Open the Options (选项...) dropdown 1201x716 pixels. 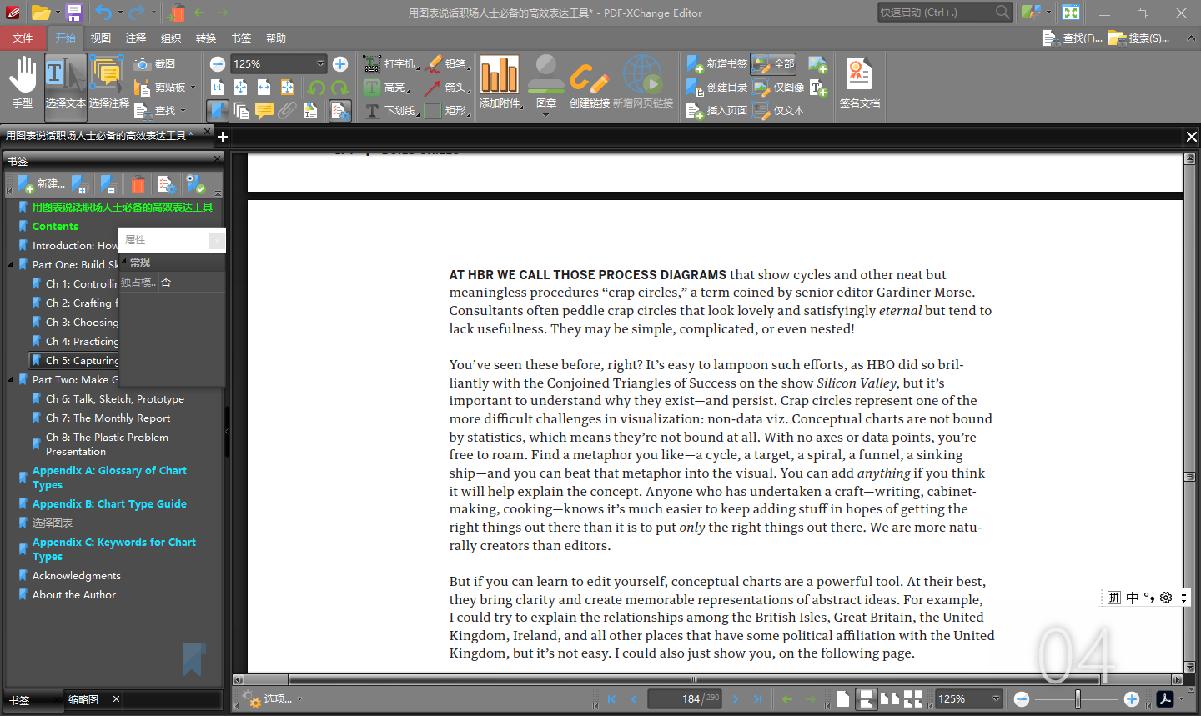point(272,699)
